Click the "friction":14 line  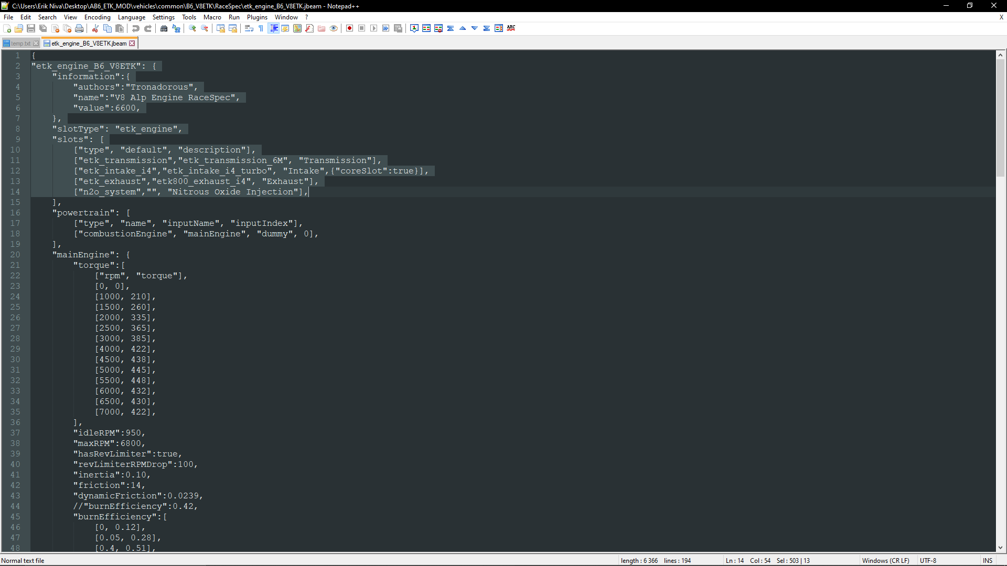coord(109,485)
